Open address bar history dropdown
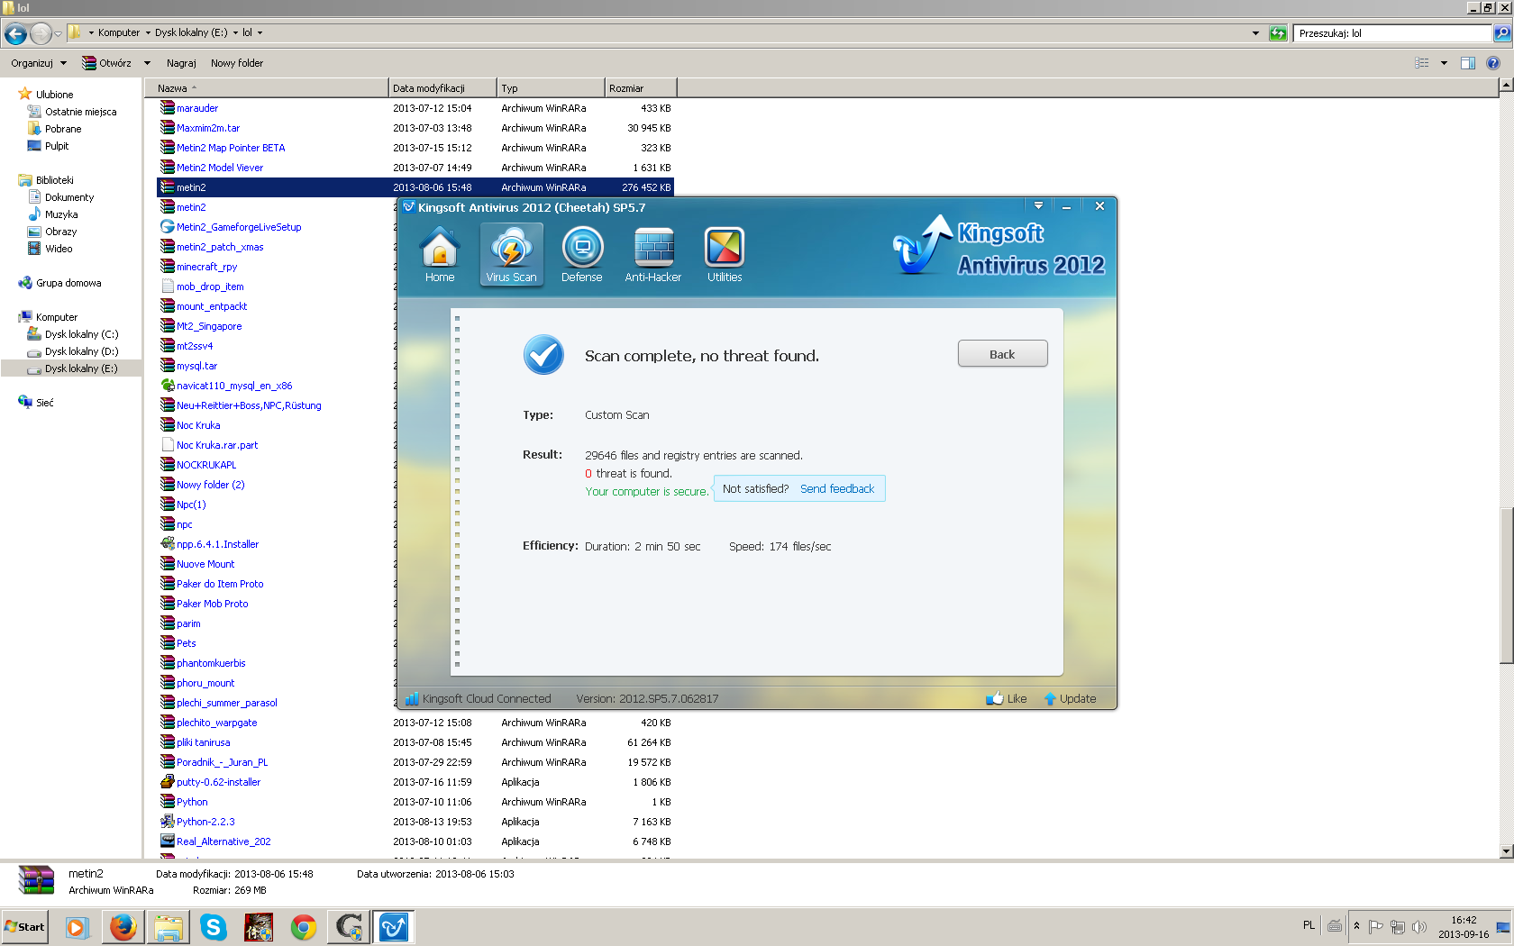Viewport: 1514px width, 946px height. pos(1255,33)
